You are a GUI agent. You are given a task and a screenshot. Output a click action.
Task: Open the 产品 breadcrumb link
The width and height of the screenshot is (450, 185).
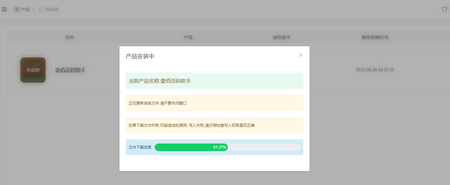(25, 10)
